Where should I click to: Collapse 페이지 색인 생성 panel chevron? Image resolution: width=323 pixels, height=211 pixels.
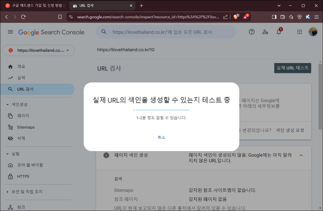[x=301, y=155]
